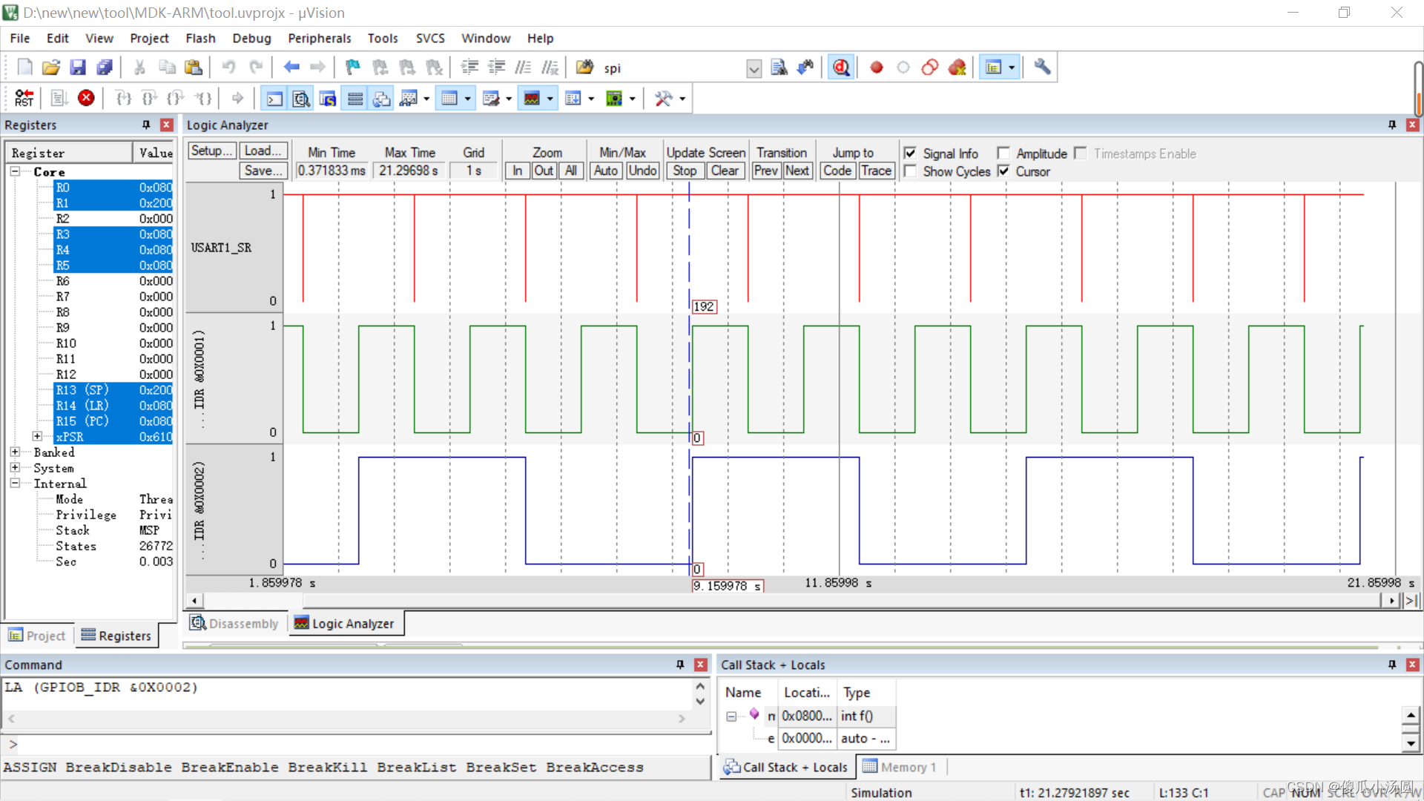This screenshot has width=1424, height=801.
Task: Disable the Signal Info checkbox
Action: pyautogui.click(x=910, y=153)
